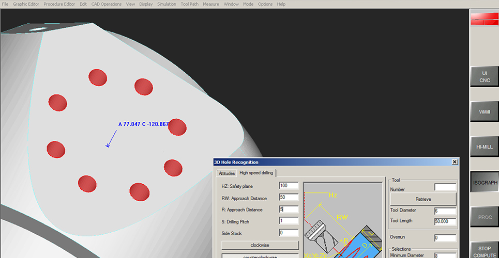Open the View menu
Viewport: 499px width, 258px height.
coord(130,4)
